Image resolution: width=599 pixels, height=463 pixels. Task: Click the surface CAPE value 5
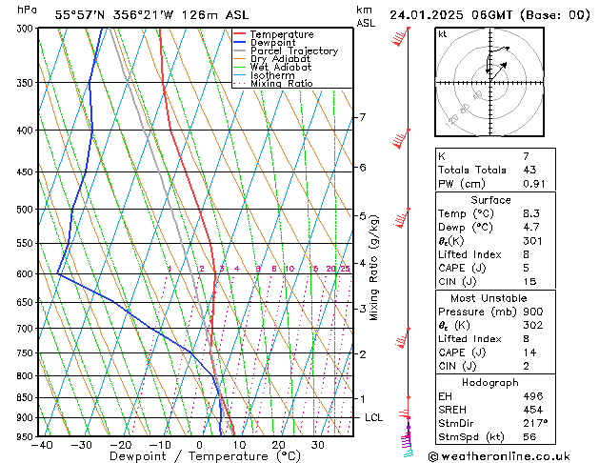pos(526,268)
